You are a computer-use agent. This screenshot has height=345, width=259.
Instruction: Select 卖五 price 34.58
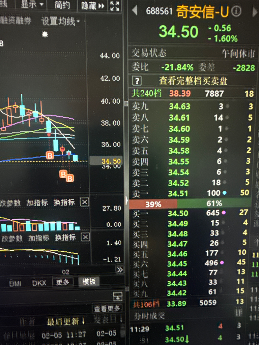(x=179, y=151)
